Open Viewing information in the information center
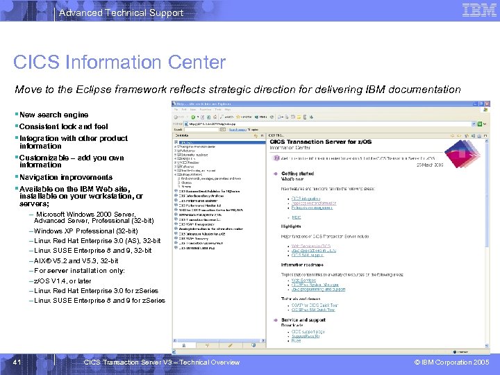Screen dimensions: 500x375 pos(211,229)
